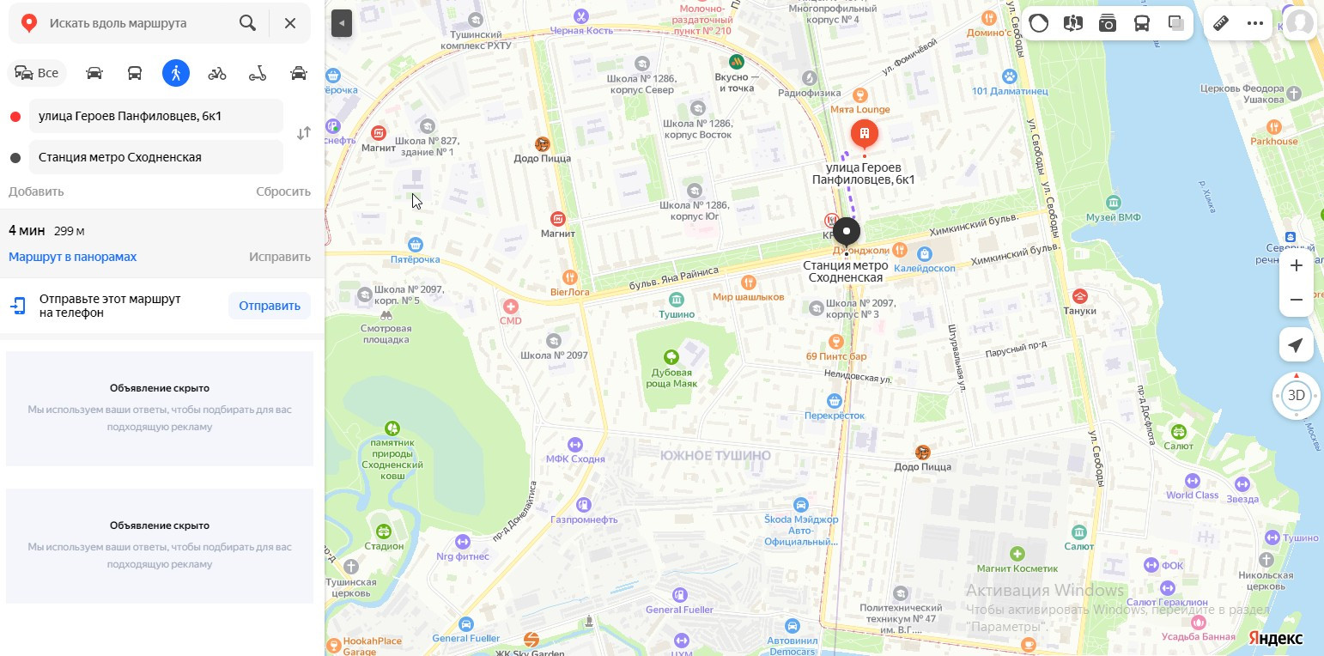Toggle the map layers button
Image resolution: width=1324 pixels, height=656 pixels.
point(1176,23)
